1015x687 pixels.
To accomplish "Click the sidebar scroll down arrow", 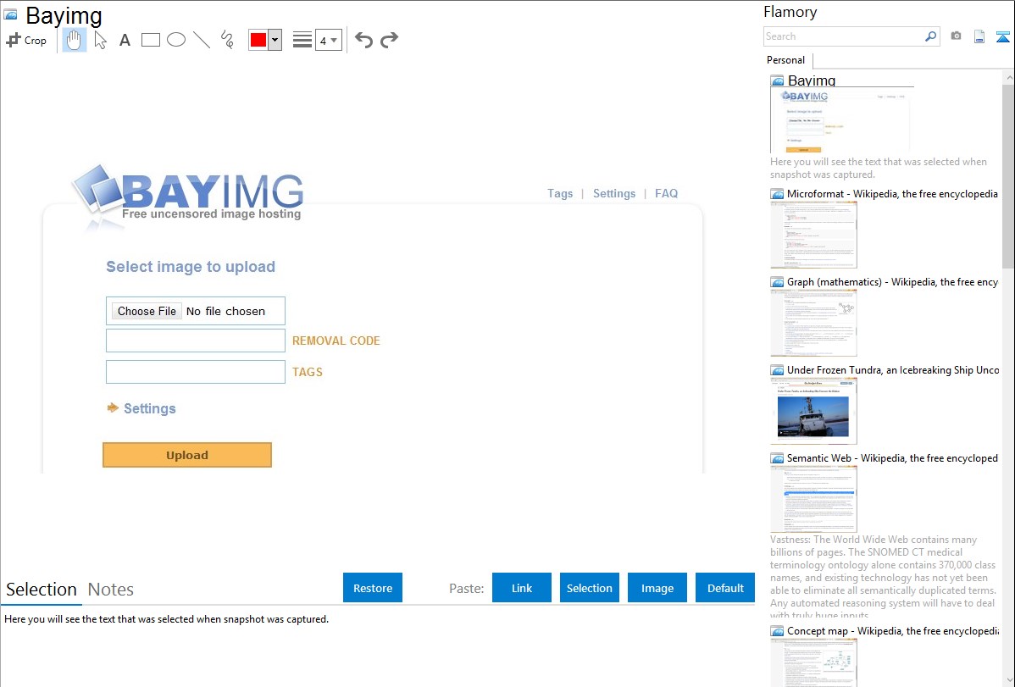I will (x=1008, y=680).
